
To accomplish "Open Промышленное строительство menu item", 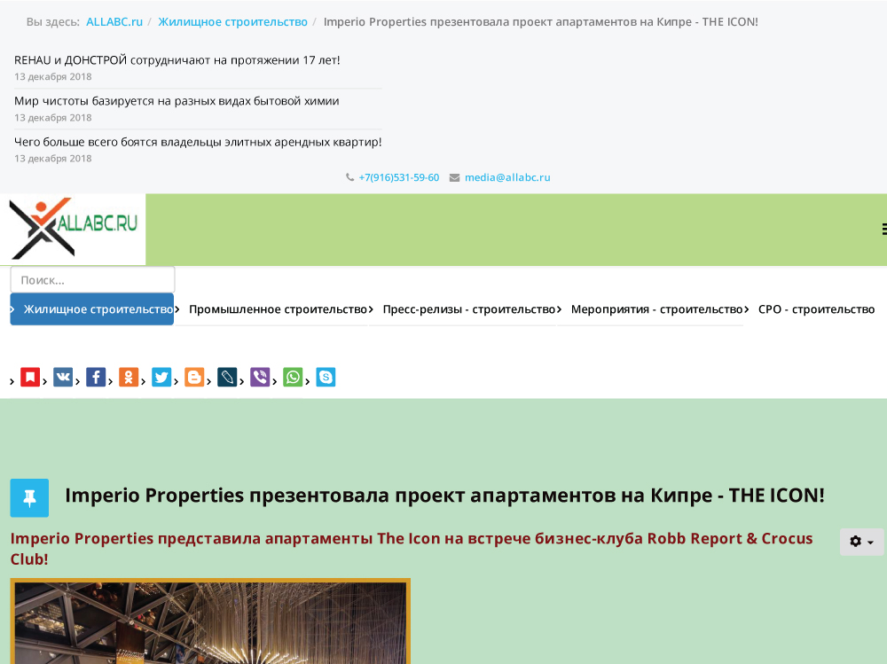I will (x=278, y=309).
